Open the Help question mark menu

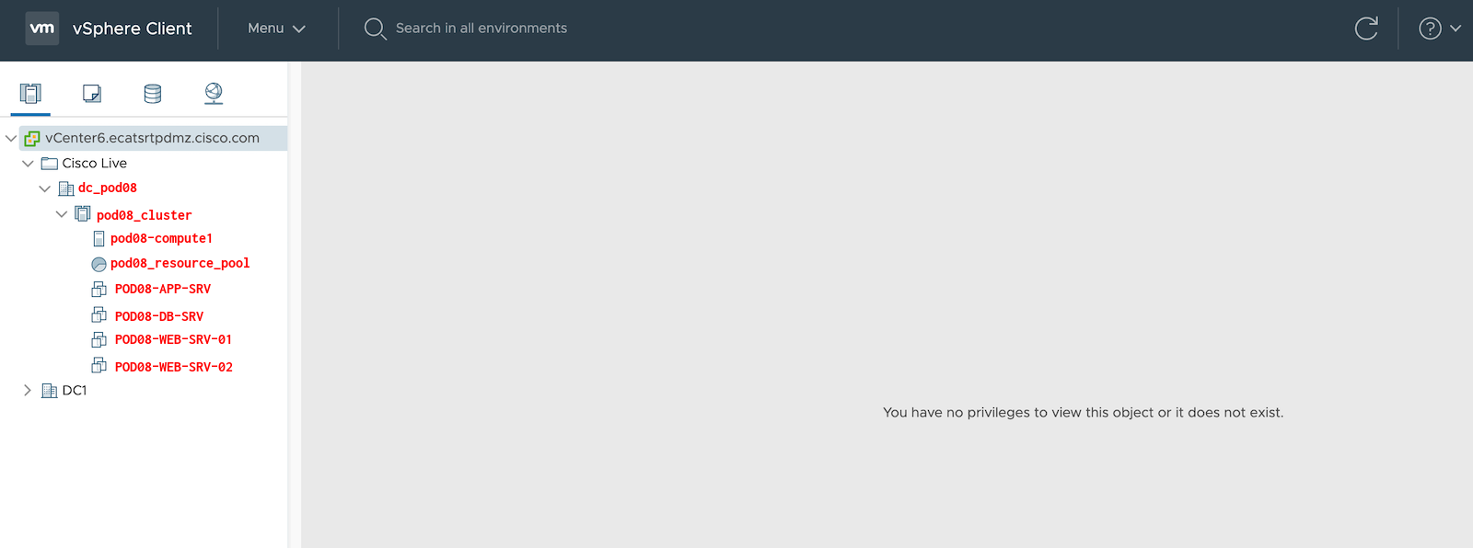coord(1439,29)
